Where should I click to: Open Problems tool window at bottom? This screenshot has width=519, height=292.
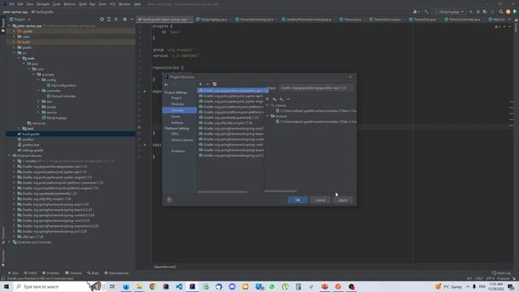(x=51, y=273)
